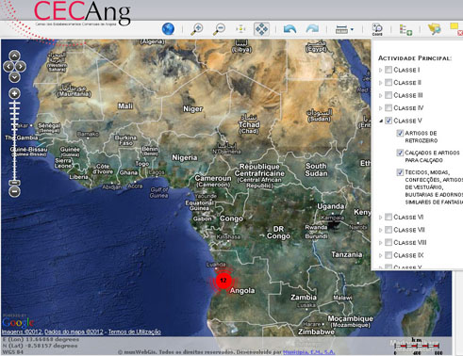This screenshot has height=356, width=463.
Task: Pan the map up with arrow
Action: (x=14, y=56)
